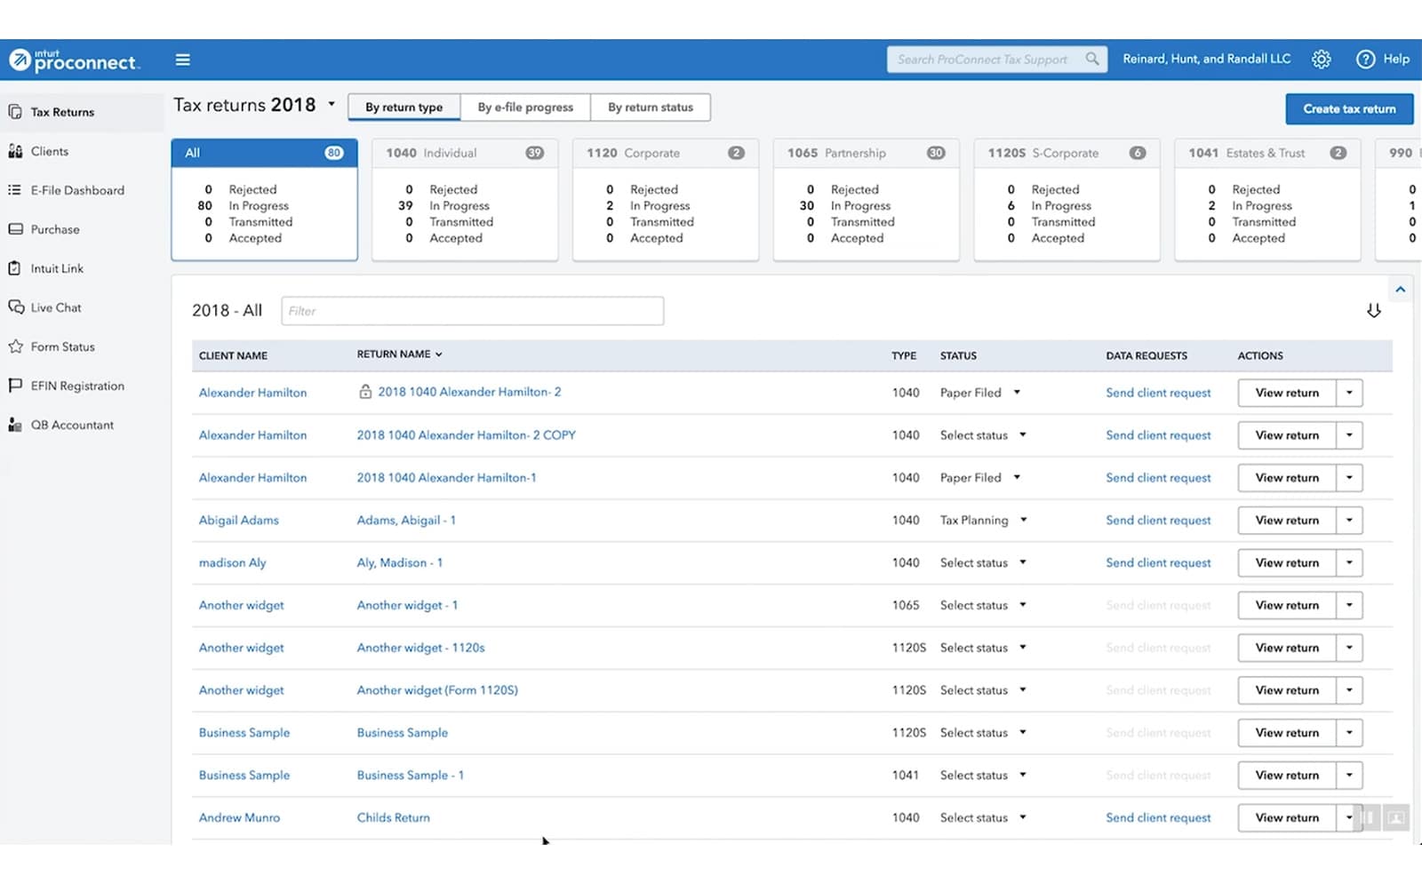Open status dropdown for Childs Return
1422x884 pixels.
click(x=1022, y=818)
